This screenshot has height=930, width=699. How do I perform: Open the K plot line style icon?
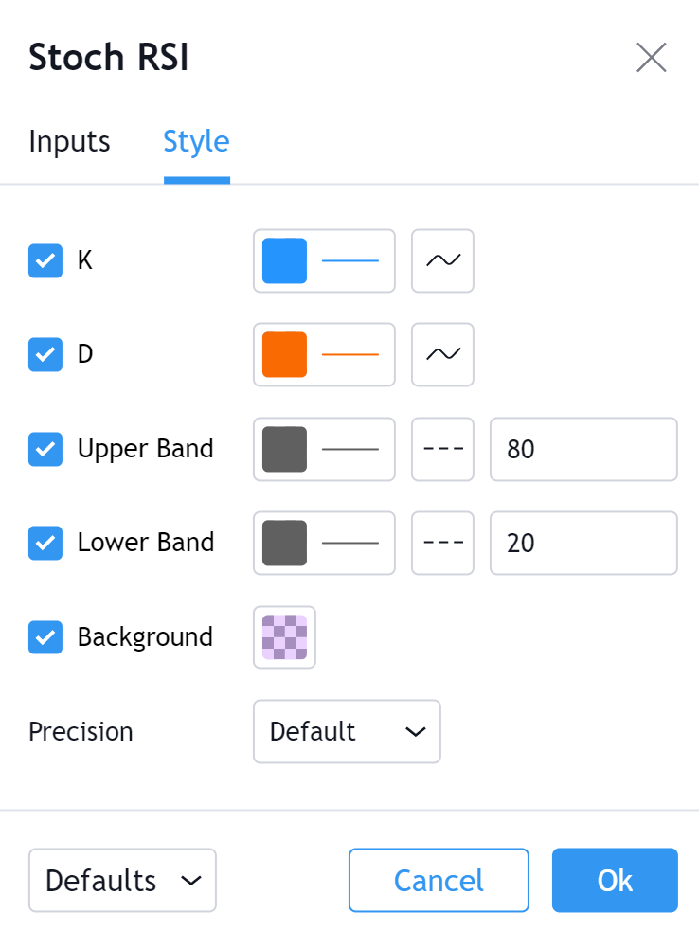(x=442, y=260)
